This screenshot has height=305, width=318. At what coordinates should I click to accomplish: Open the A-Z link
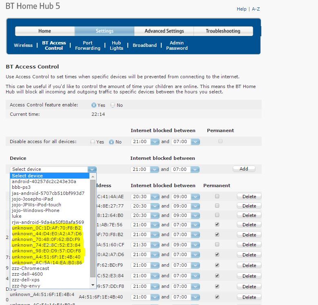click(256, 9)
